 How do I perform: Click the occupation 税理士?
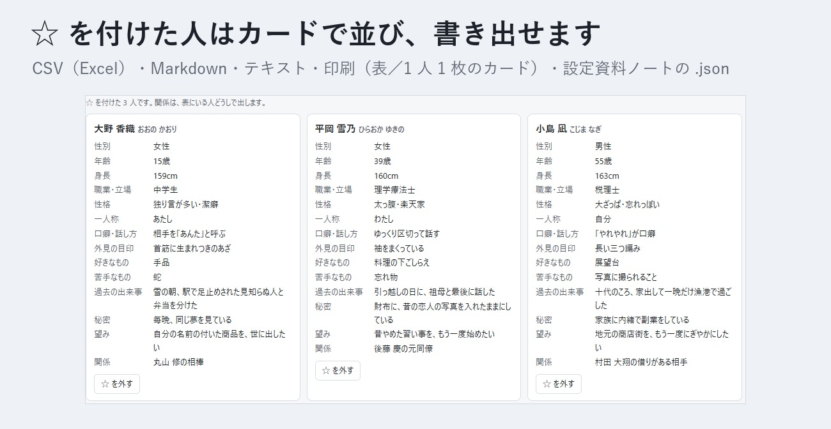(607, 190)
